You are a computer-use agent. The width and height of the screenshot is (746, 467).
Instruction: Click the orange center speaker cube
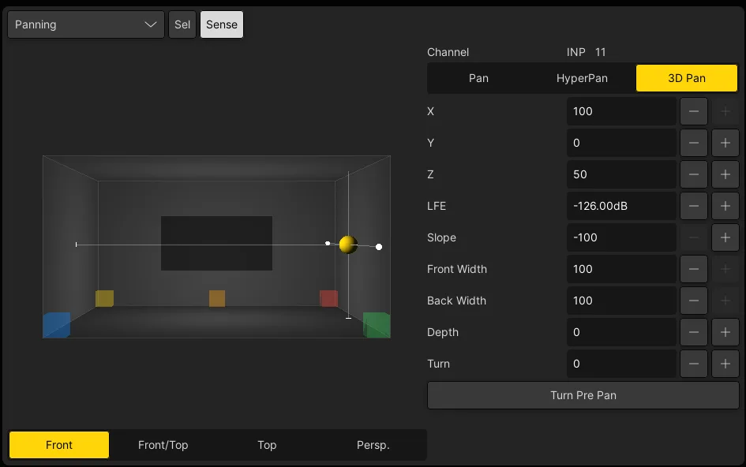click(217, 299)
